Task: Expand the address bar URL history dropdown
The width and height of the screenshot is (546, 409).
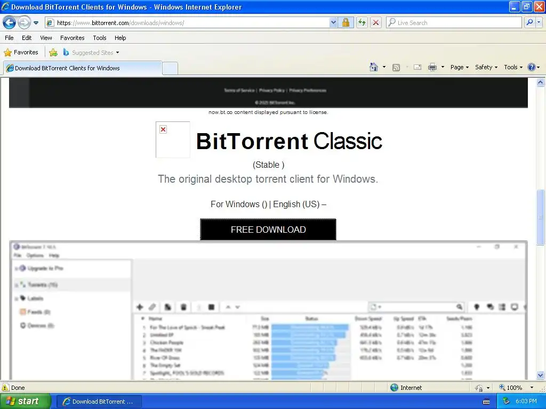Action: (x=333, y=23)
